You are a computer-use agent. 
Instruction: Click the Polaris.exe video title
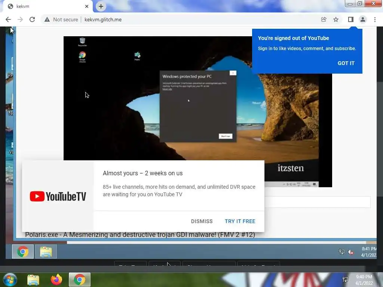coord(140,235)
